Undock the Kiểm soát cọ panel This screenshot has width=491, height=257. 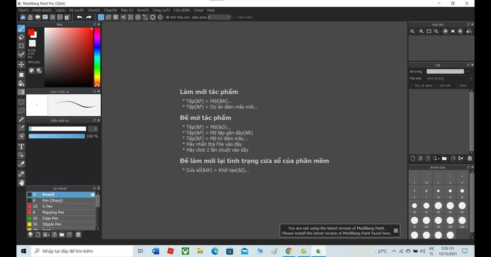(x=94, y=121)
